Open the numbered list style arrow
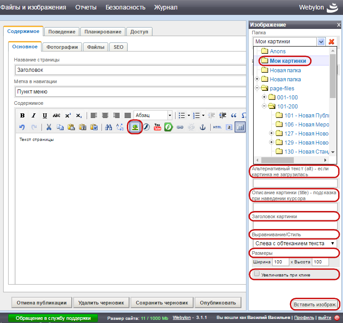 coord(203,115)
